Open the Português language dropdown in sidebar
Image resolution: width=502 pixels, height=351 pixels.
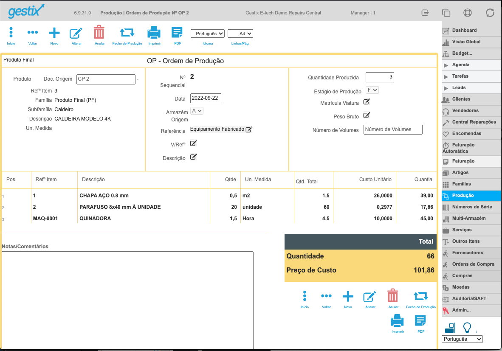(x=462, y=339)
